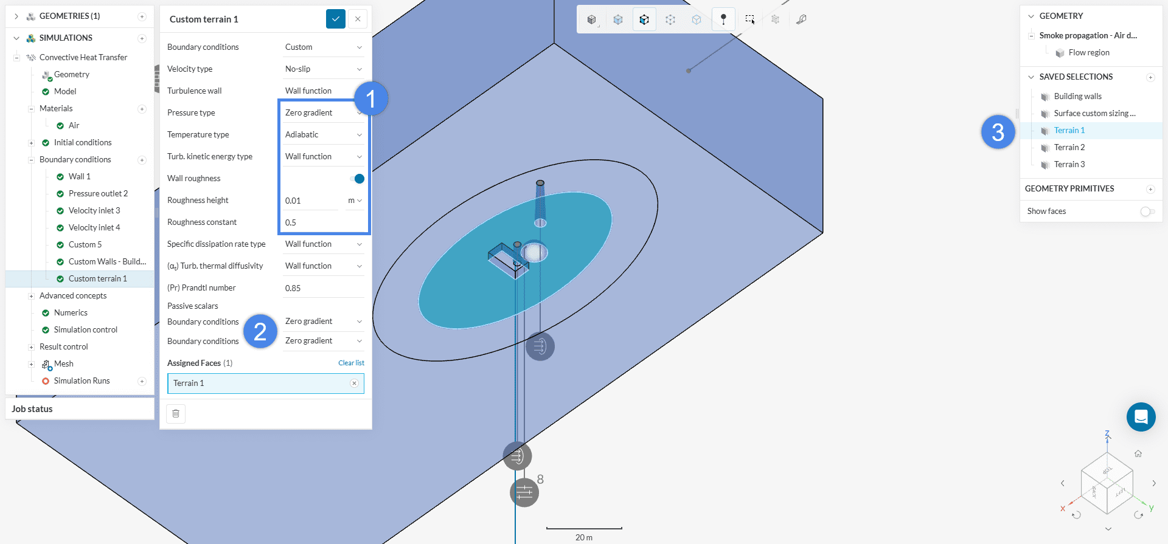Open the support chat bubble

(1141, 417)
